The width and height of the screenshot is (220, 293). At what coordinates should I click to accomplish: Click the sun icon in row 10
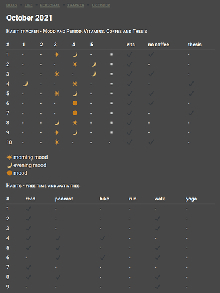pos(57,142)
